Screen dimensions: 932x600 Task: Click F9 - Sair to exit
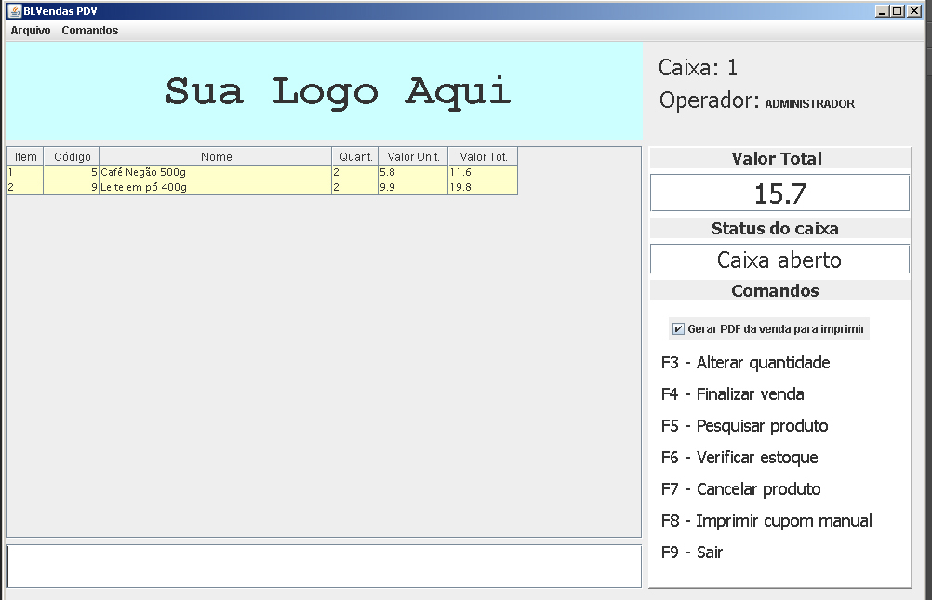coord(692,552)
